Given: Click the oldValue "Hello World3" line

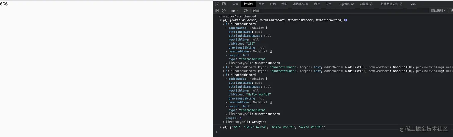Looking at the screenshot, I should click(x=250, y=94).
